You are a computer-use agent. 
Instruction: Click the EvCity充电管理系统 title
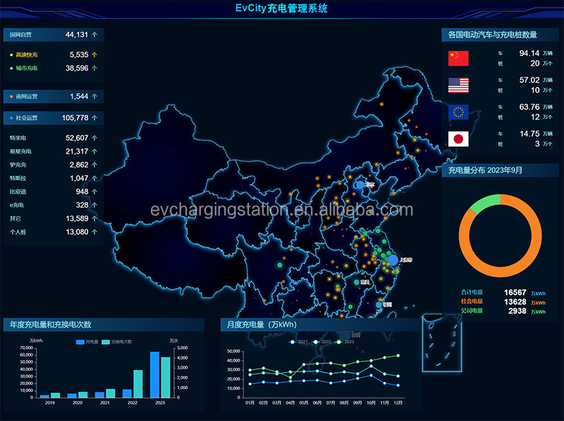tap(281, 8)
